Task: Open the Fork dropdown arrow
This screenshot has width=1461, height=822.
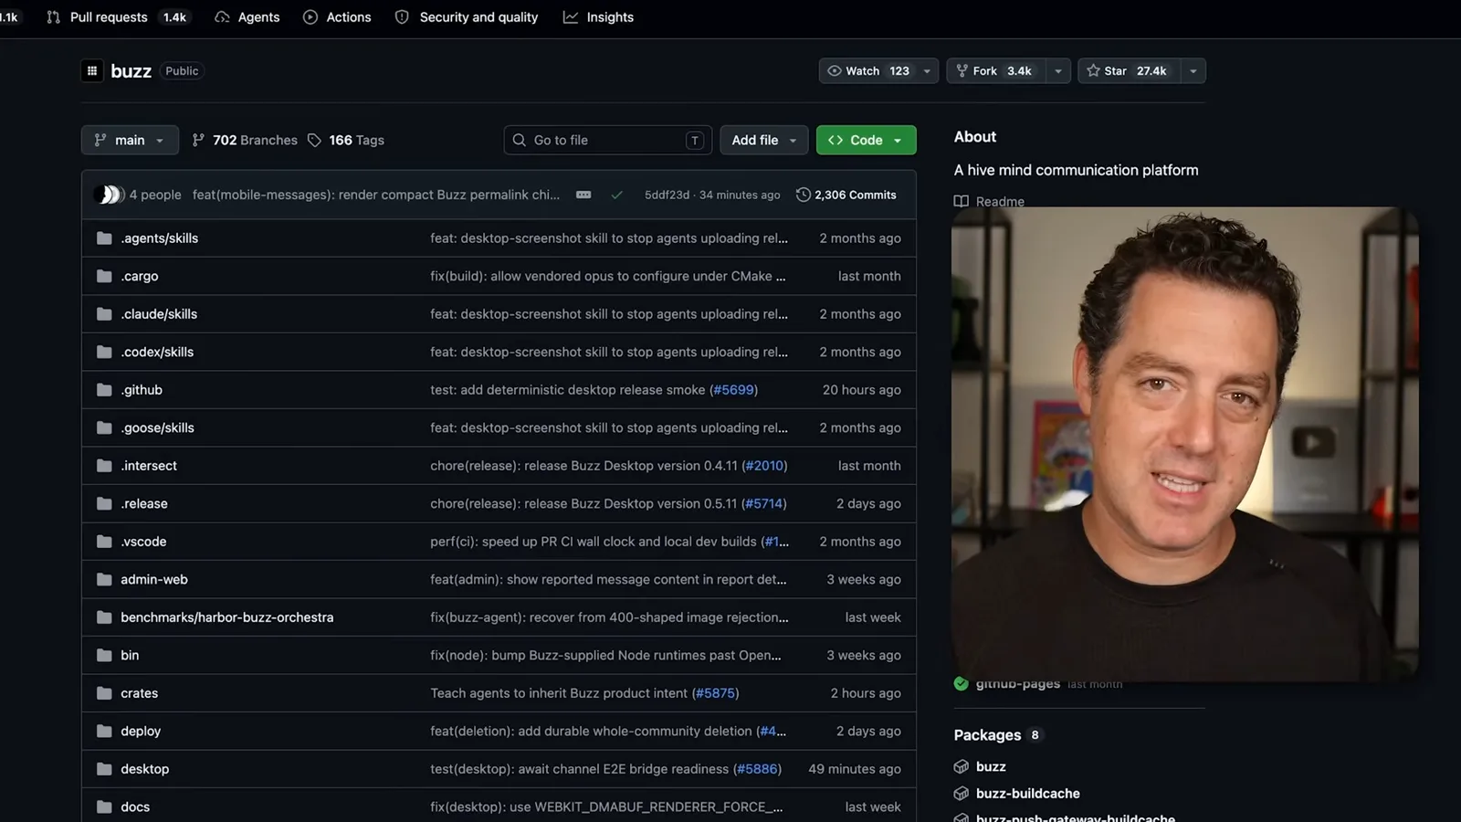Action: click(1058, 70)
